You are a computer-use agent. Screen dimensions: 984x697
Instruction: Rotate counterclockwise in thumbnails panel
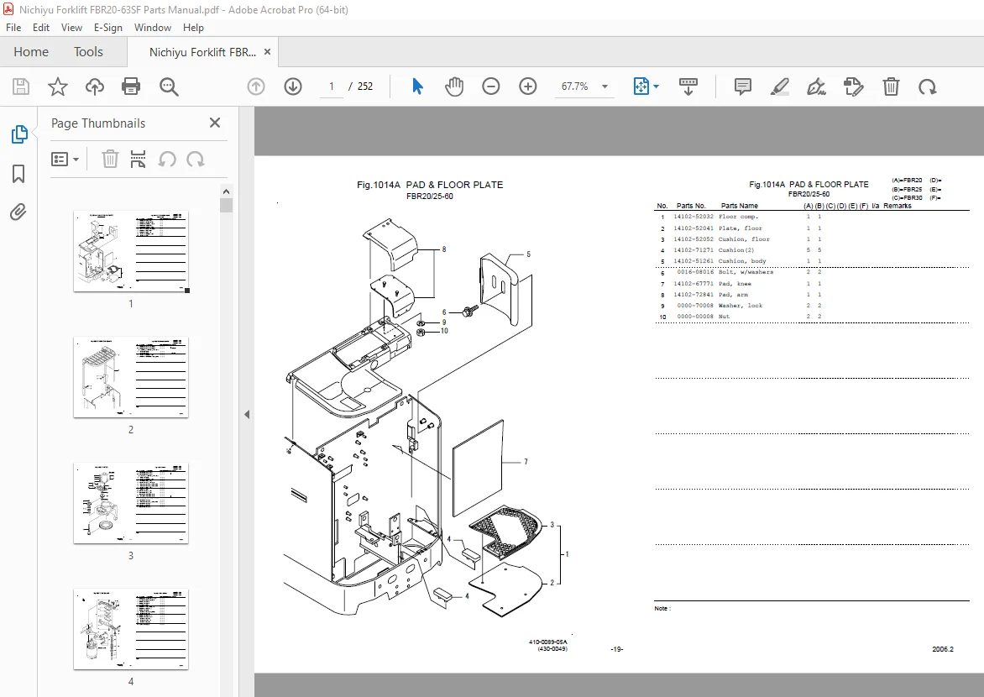tap(167, 160)
